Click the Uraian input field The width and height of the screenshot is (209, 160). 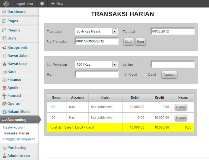(x=173, y=65)
